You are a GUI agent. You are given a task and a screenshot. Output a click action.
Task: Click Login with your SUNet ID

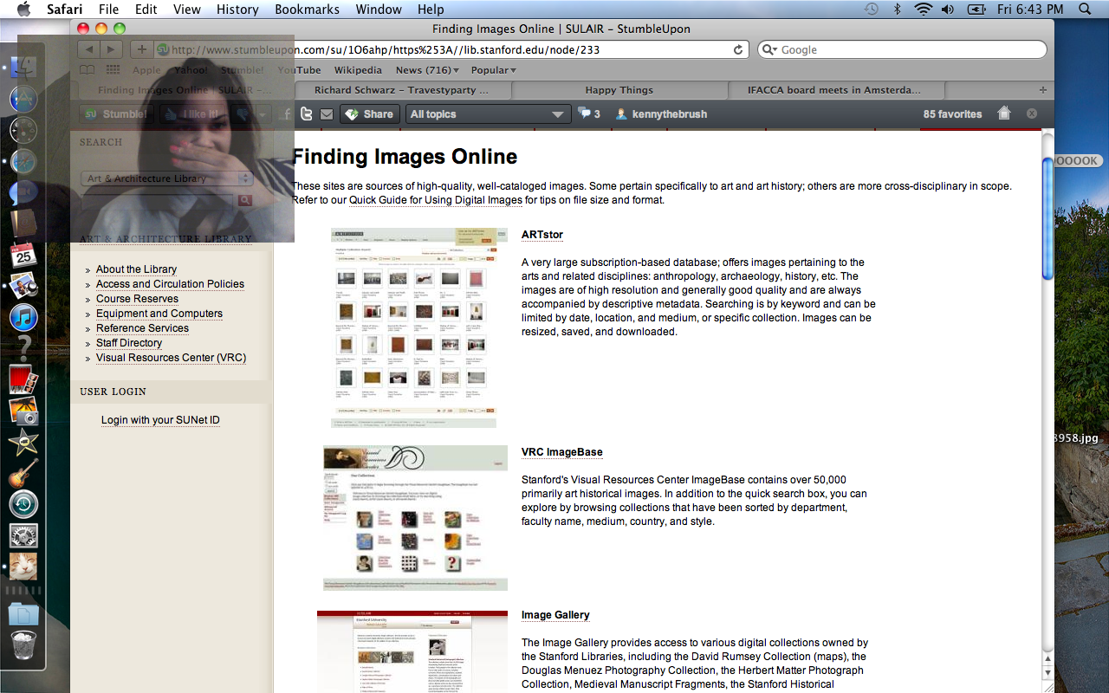pyautogui.click(x=160, y=420)
